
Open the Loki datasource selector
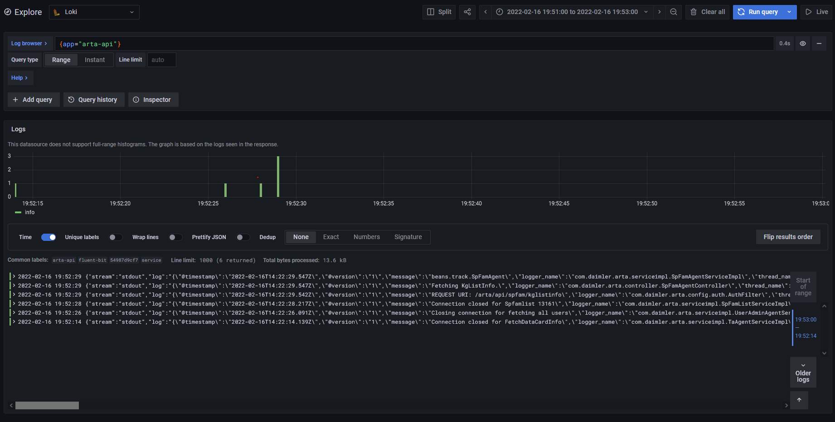click(94, 12)
